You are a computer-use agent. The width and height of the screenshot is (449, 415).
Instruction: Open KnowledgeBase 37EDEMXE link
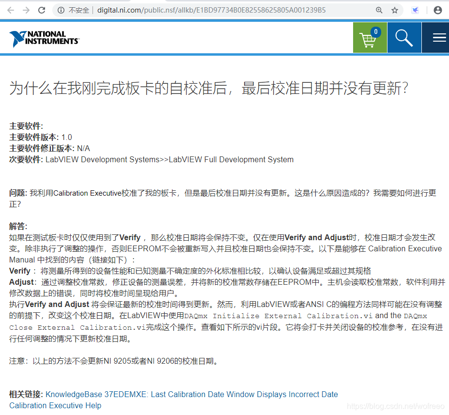coord(192,394)
